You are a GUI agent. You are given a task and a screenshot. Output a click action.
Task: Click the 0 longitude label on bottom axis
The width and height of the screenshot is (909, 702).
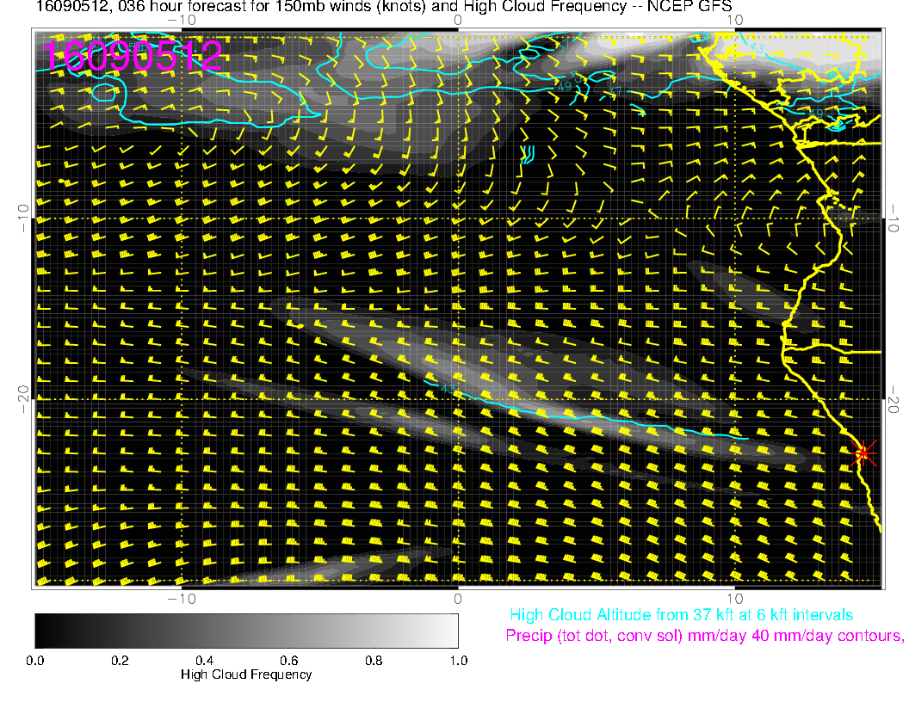tap(458, 599)
